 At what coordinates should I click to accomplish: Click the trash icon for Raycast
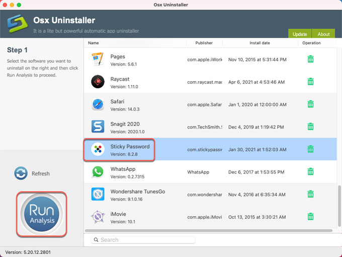310,82
